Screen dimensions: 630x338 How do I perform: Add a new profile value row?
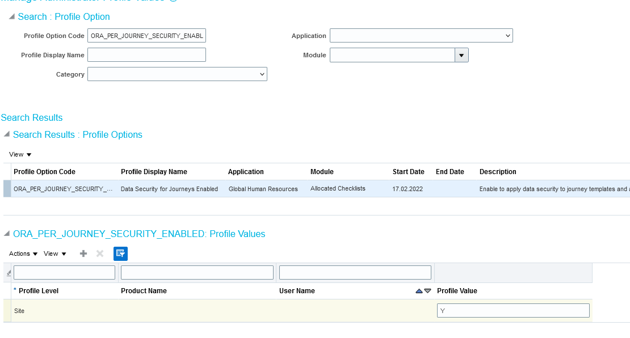pos(83,253)
